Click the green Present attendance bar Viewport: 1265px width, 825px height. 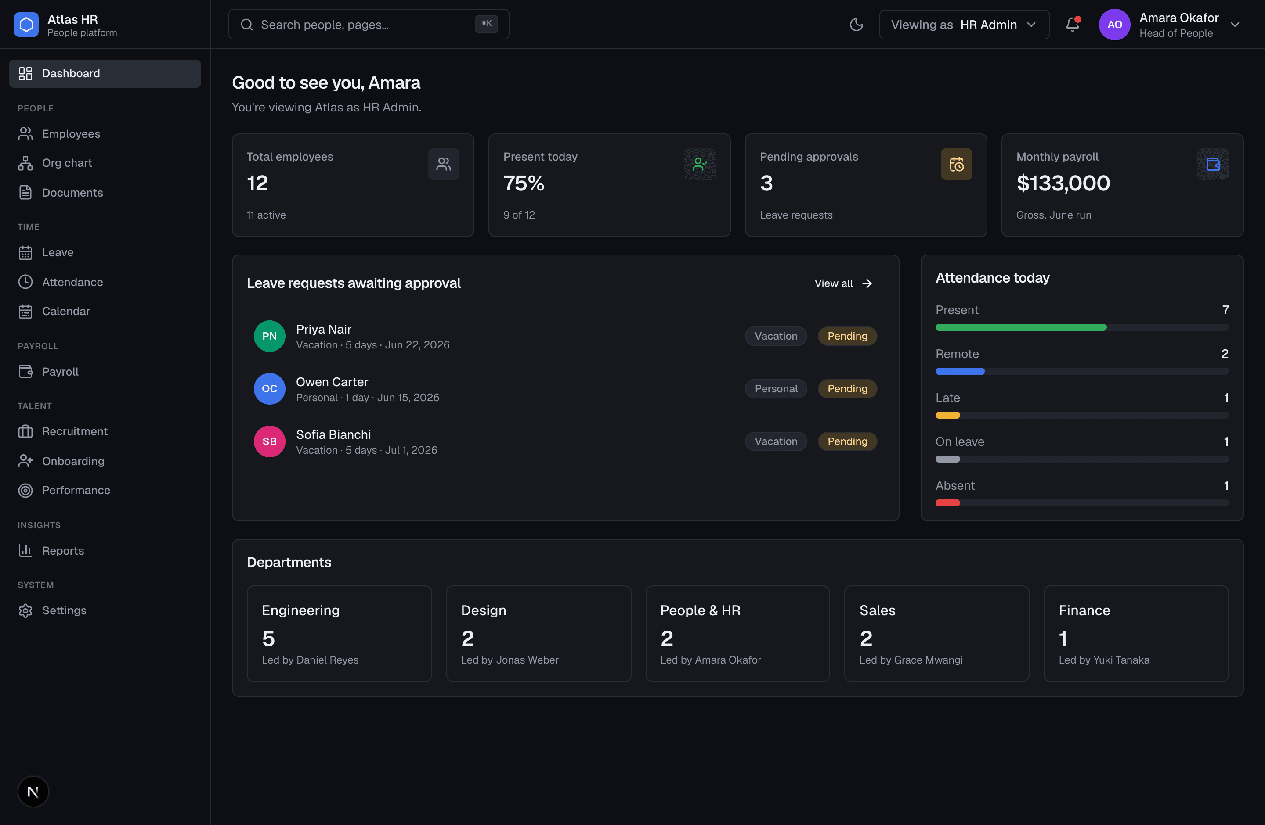pyautogui.click(x=1020, y=327)
